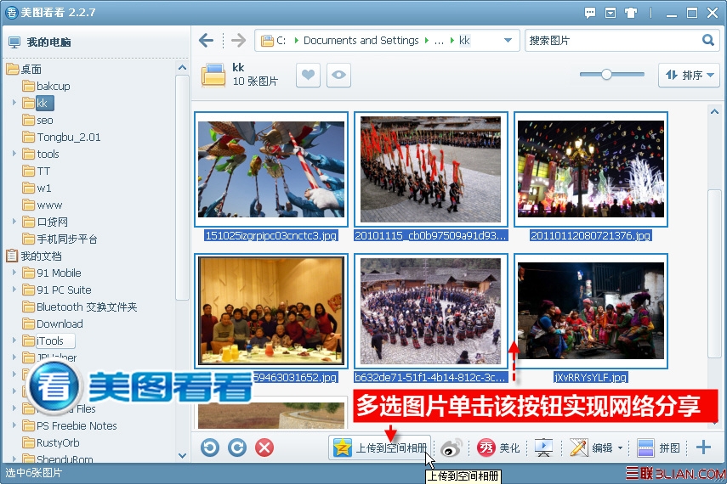Select the TT folder
727x484 pixels.
pos(37,172)
